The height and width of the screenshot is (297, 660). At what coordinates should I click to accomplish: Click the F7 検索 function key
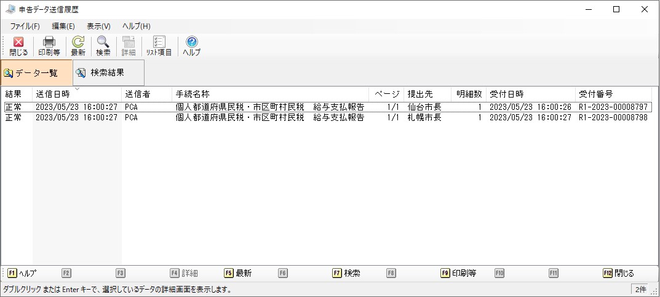(x=346, y=273)
